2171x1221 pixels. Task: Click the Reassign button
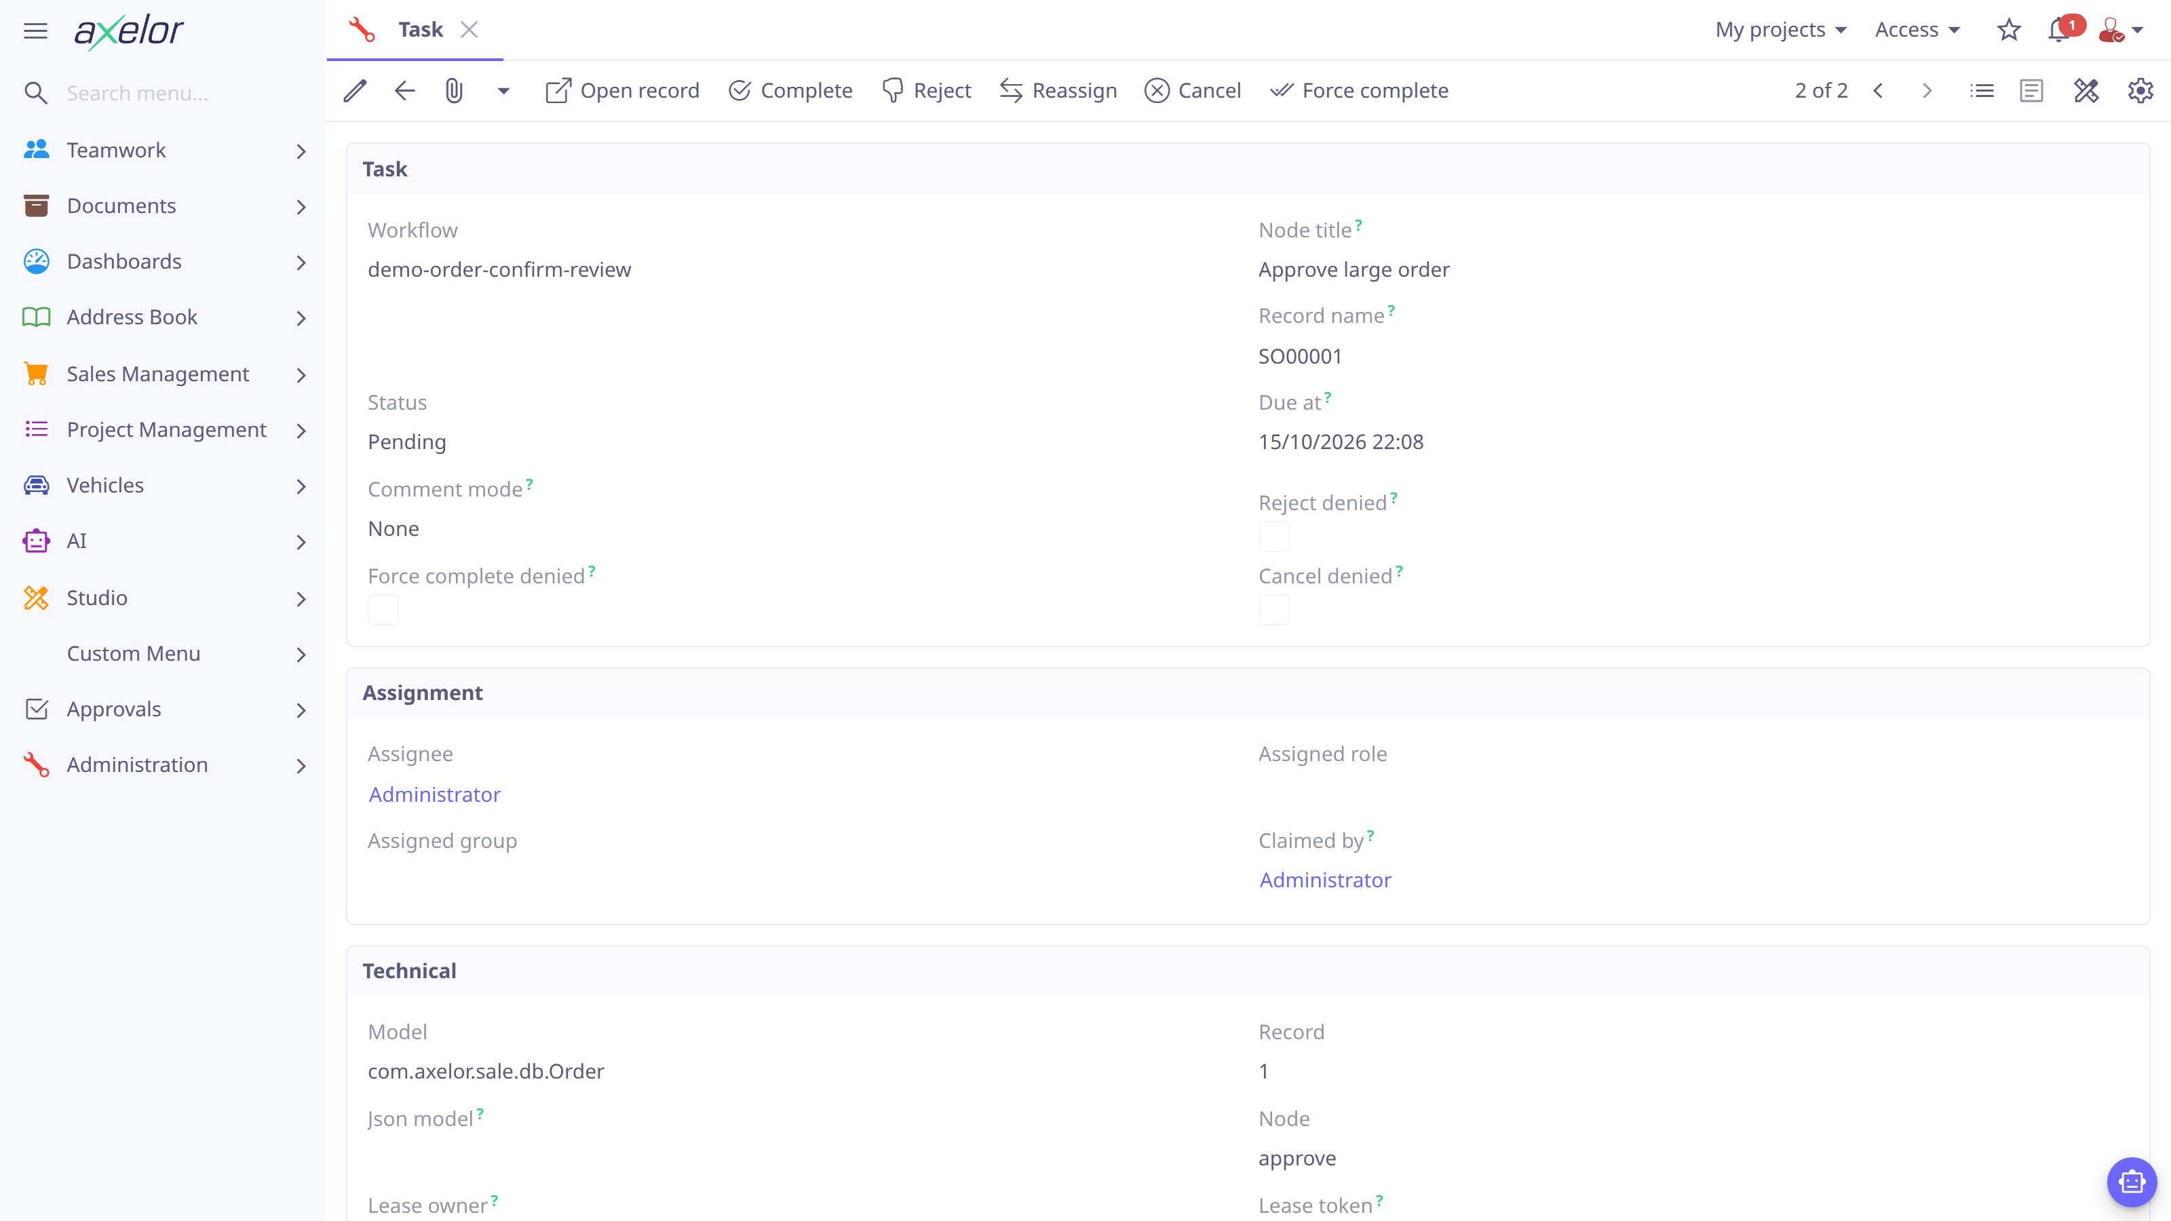(1058, 90)
